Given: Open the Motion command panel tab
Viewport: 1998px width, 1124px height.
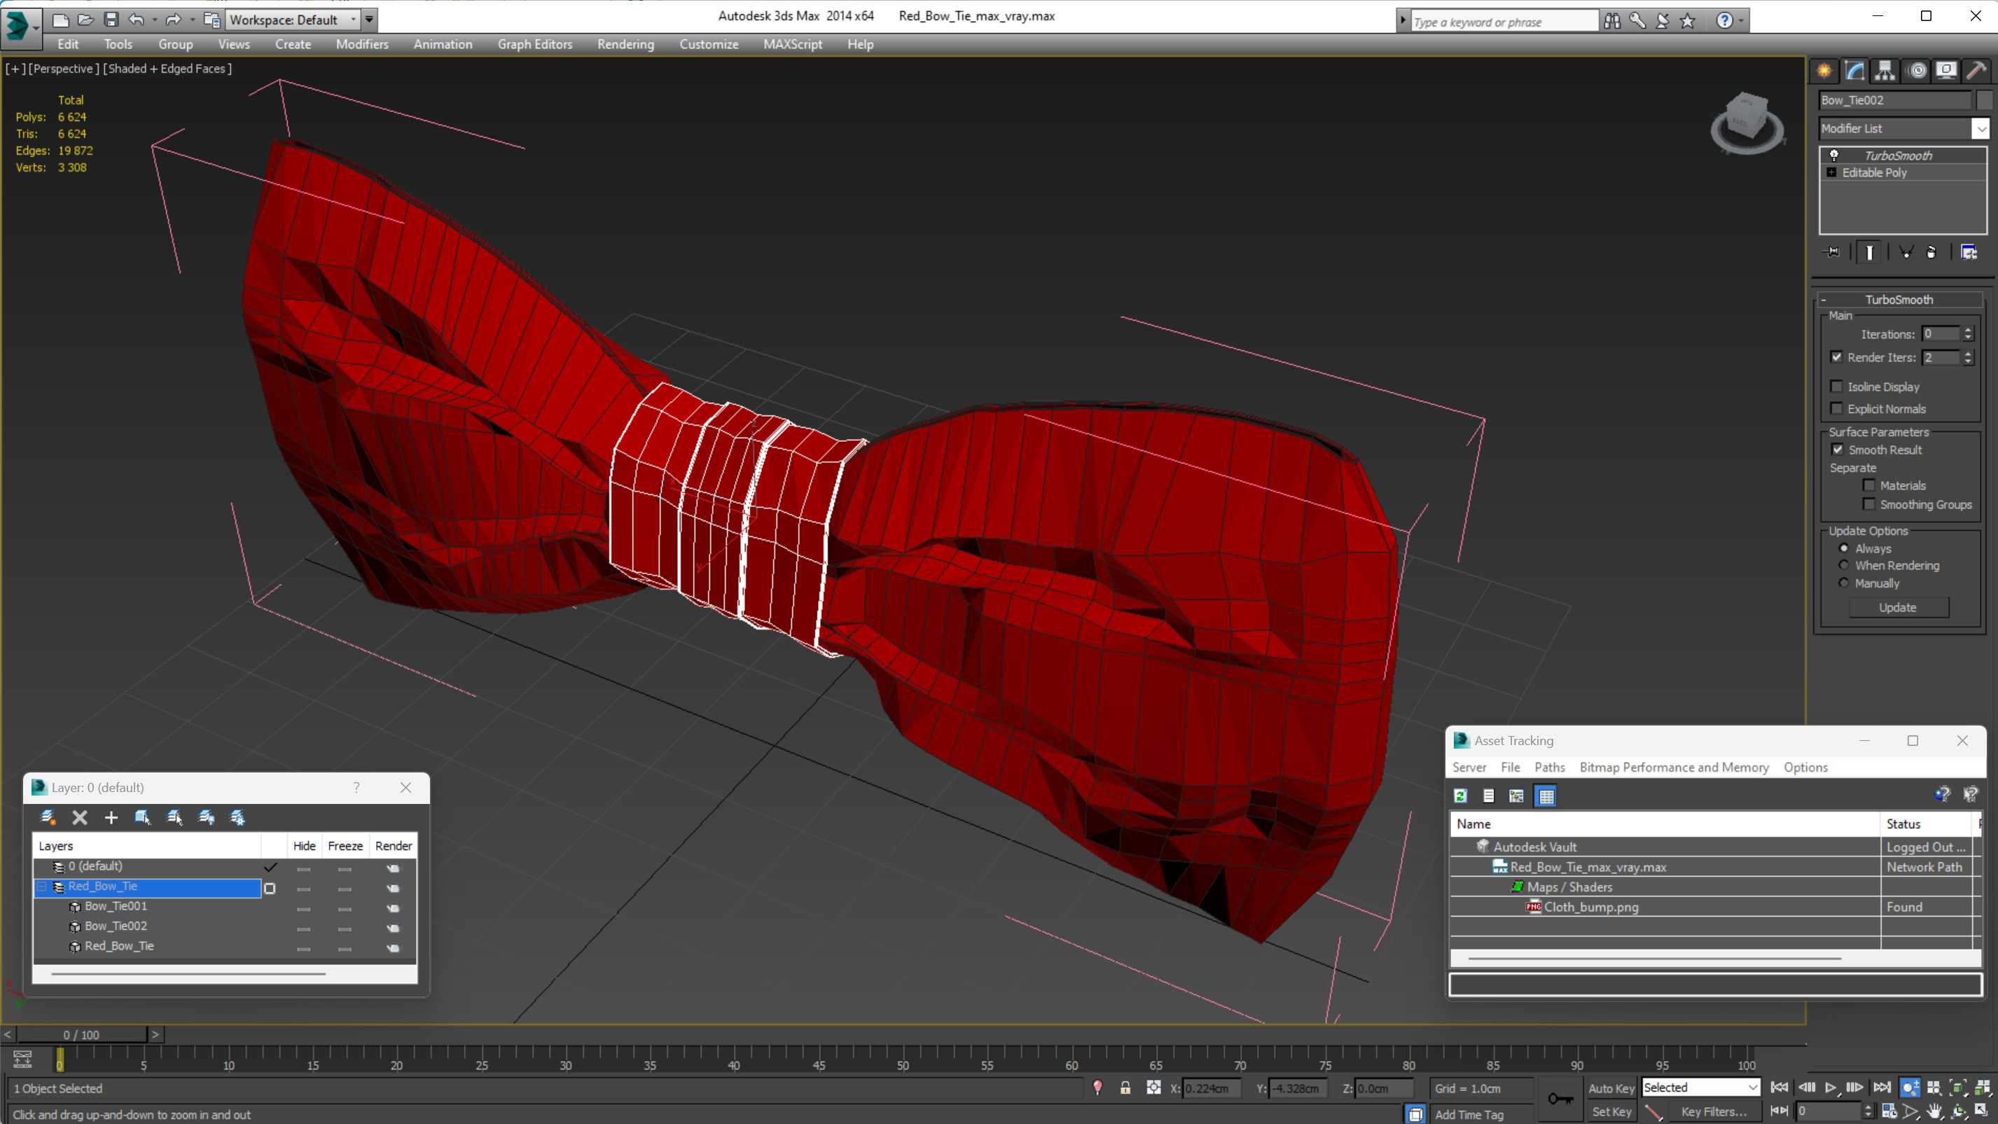Looking at the screenshot, I should 1917,71.
